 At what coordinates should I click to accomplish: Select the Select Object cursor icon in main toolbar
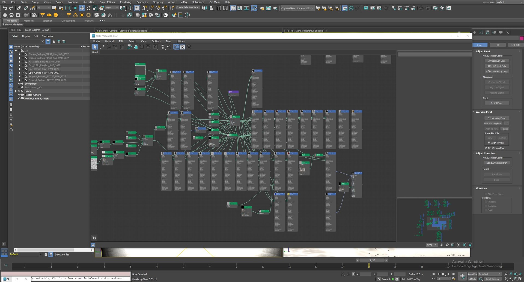54,8
